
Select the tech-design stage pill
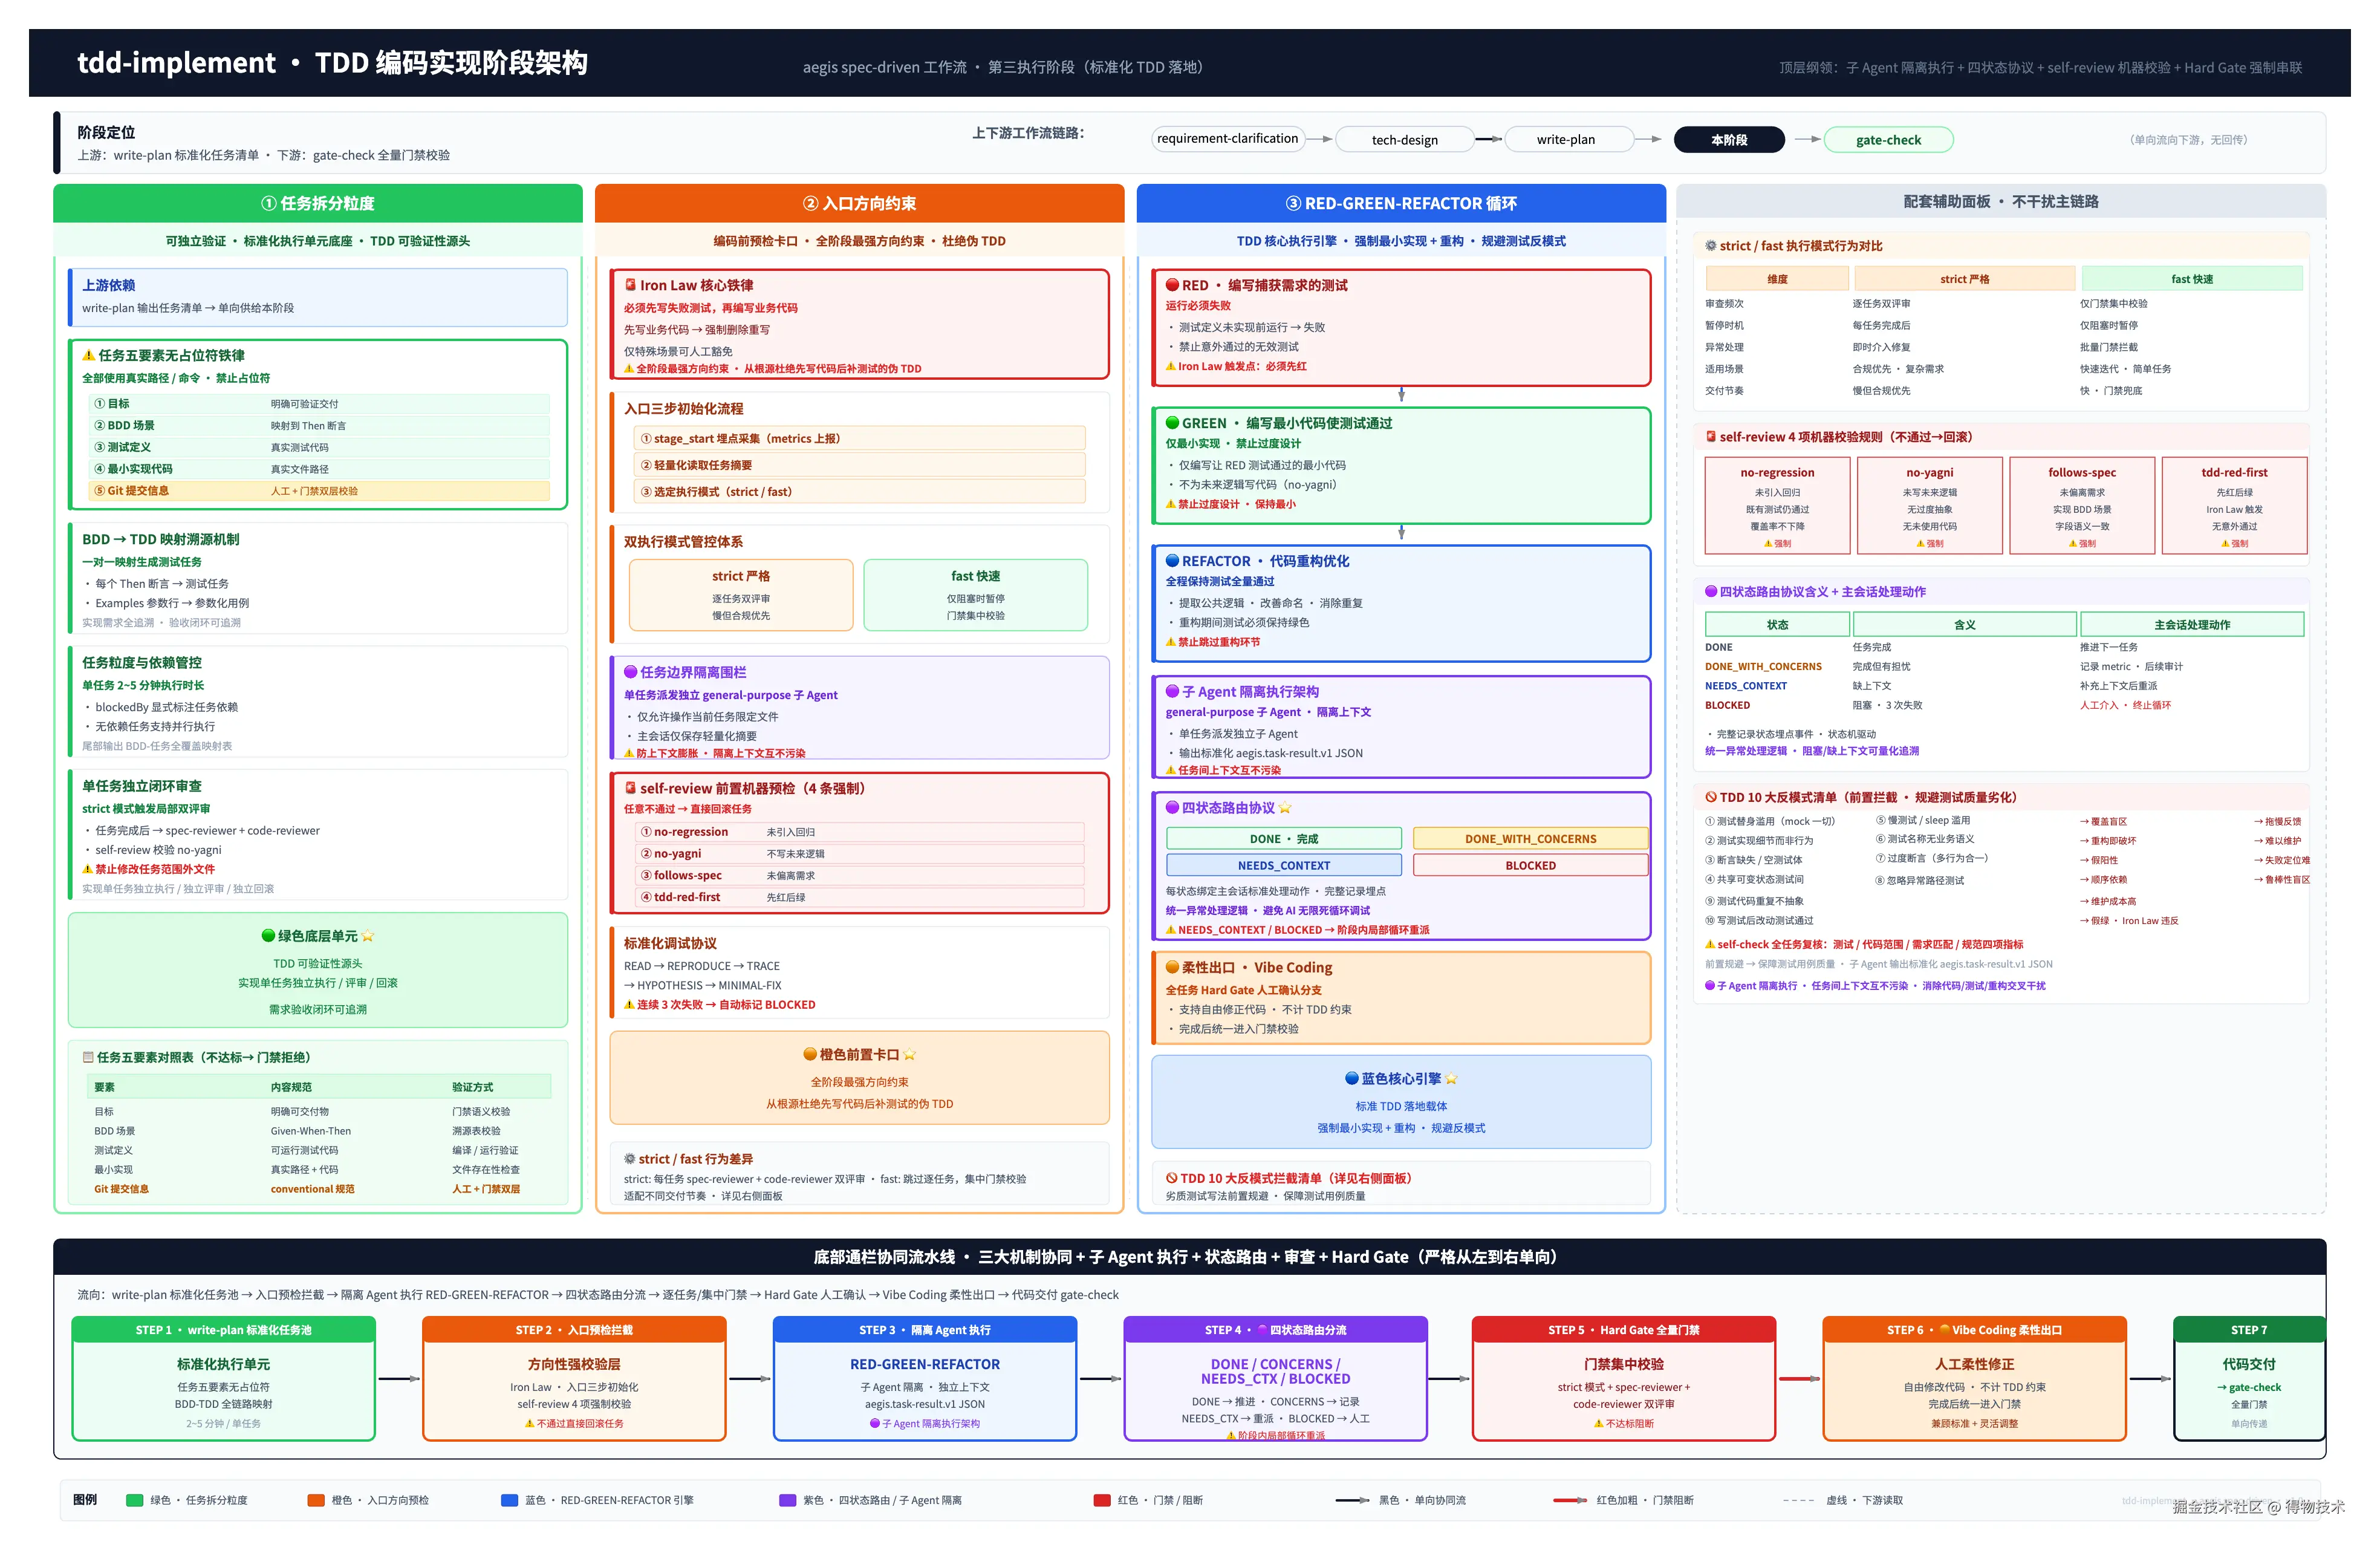(1404, 140)
